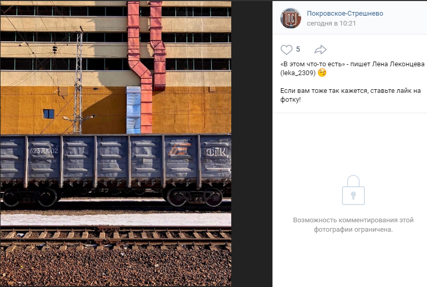Click the orange stripe emblem on the wagon
Image resolution: width=427 pixels, height=287 pixels.
coord(179,149)
